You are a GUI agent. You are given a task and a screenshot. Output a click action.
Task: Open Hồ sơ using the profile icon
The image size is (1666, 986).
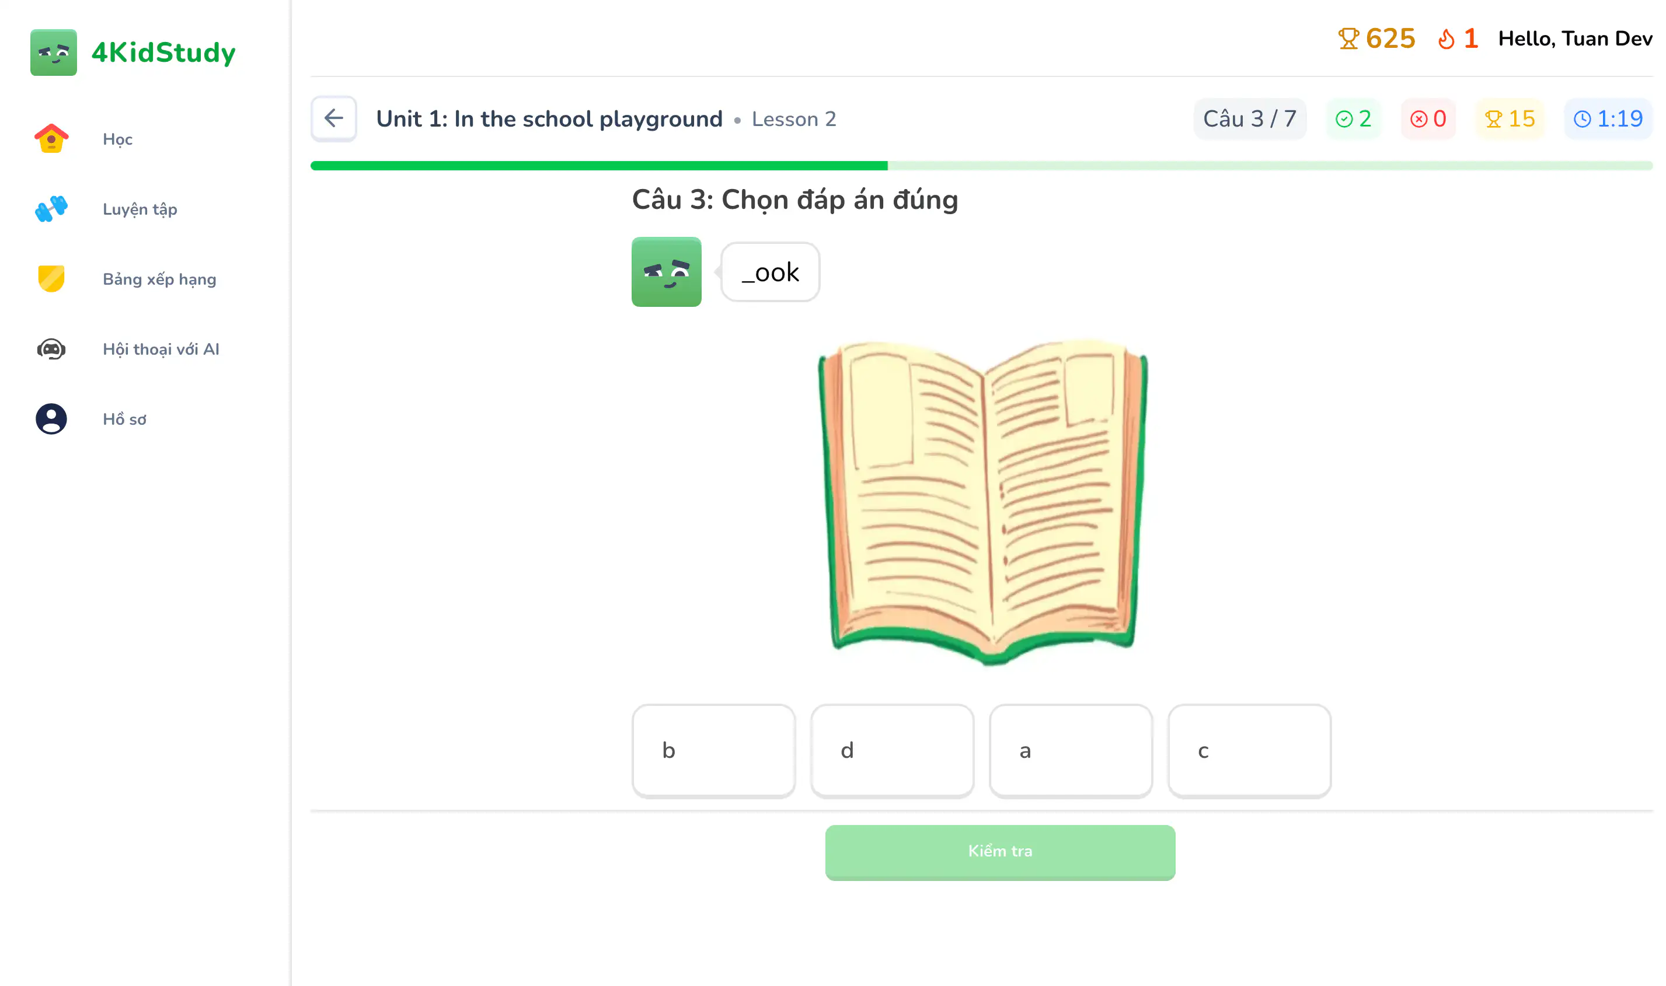point(52,418)
